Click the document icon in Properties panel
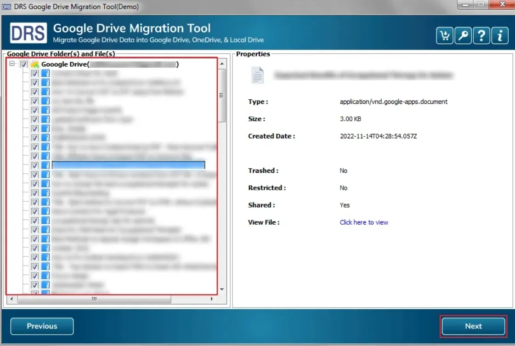515x346 pixels. click(258, 75)
